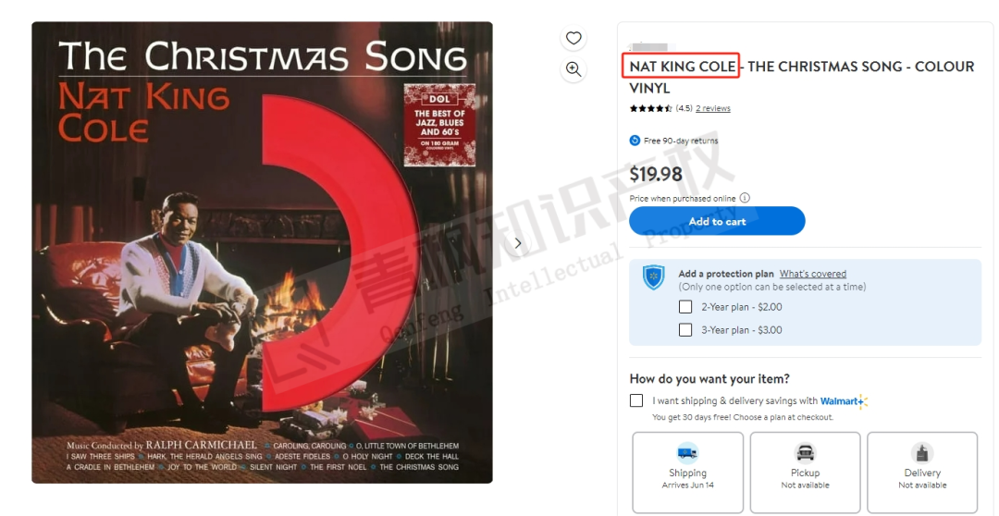Click the price info circle icon

pos(745,198)
